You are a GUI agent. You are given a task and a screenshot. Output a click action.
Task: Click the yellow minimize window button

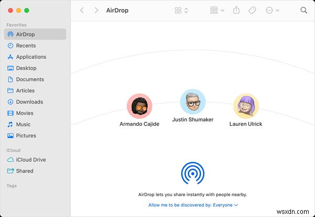[18, 10]
